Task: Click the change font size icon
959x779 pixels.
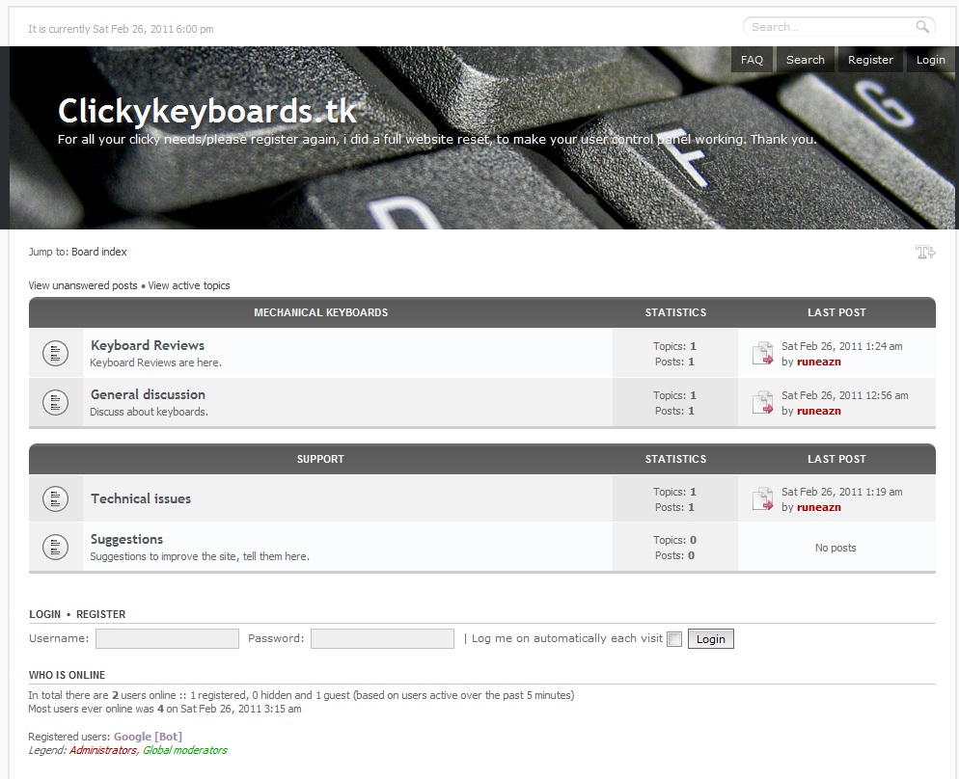Action: [x=925, y=253]
